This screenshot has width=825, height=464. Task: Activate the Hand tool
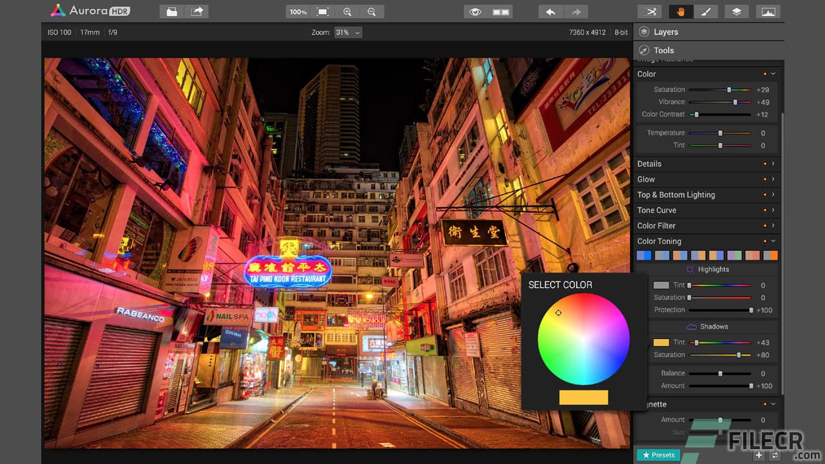[x=681, y=11]
